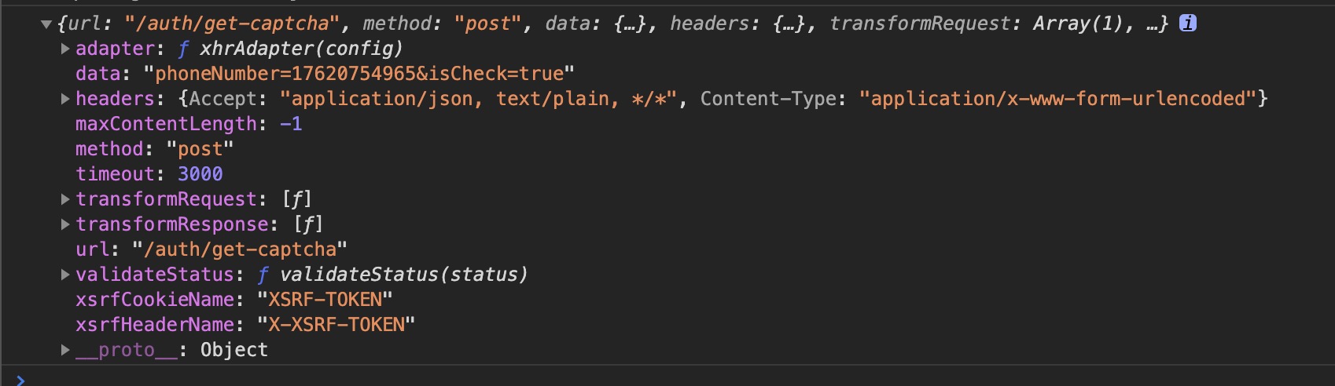Select the data phoneNumber string value
1335x386 pixels.
(x=359, y=74)
